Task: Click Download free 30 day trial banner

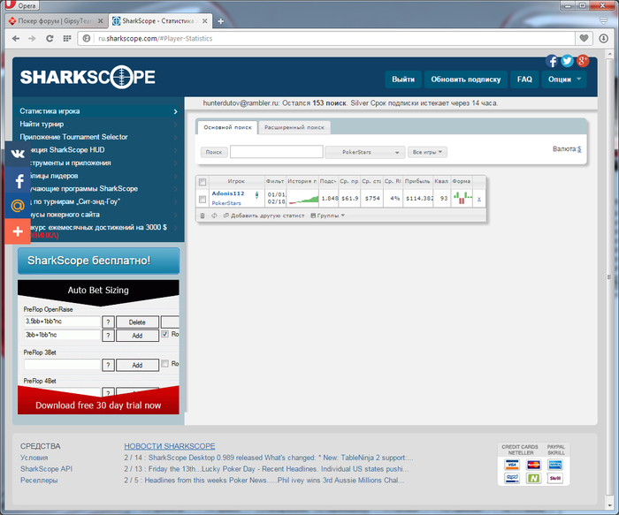Action: [98, 405]
